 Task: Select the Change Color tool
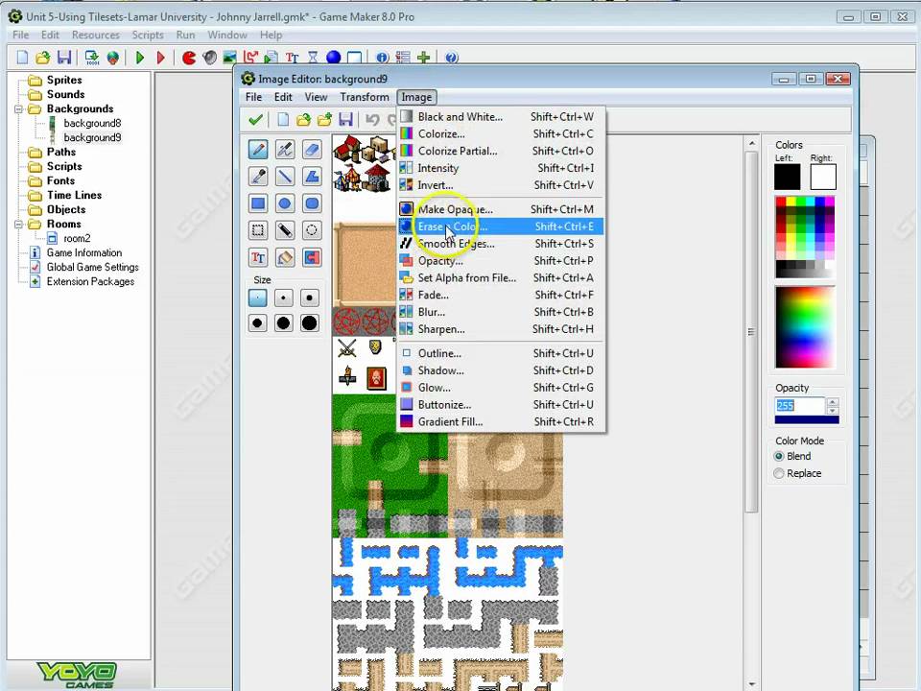point(312,257)
